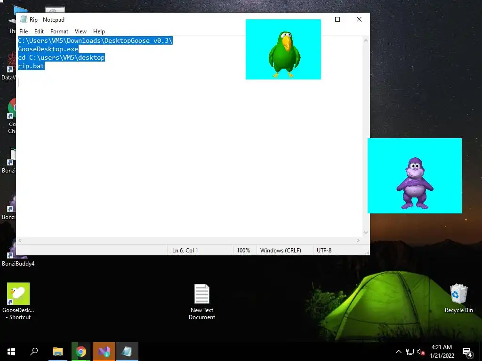Switch to Google Chrome on the taskbar
The height and width of the screenshot is (361, 482).
click(81, 352)
